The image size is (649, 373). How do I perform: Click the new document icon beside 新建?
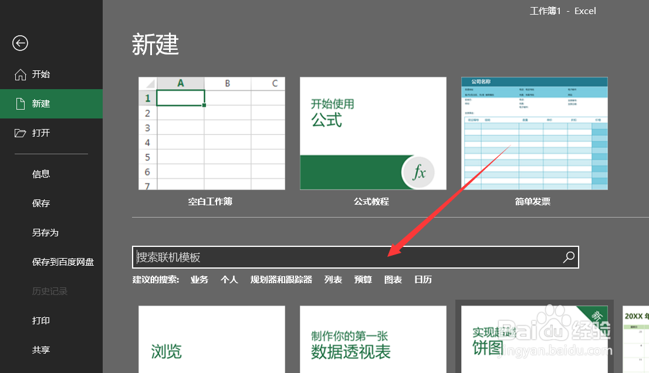[x=21, y=104]
